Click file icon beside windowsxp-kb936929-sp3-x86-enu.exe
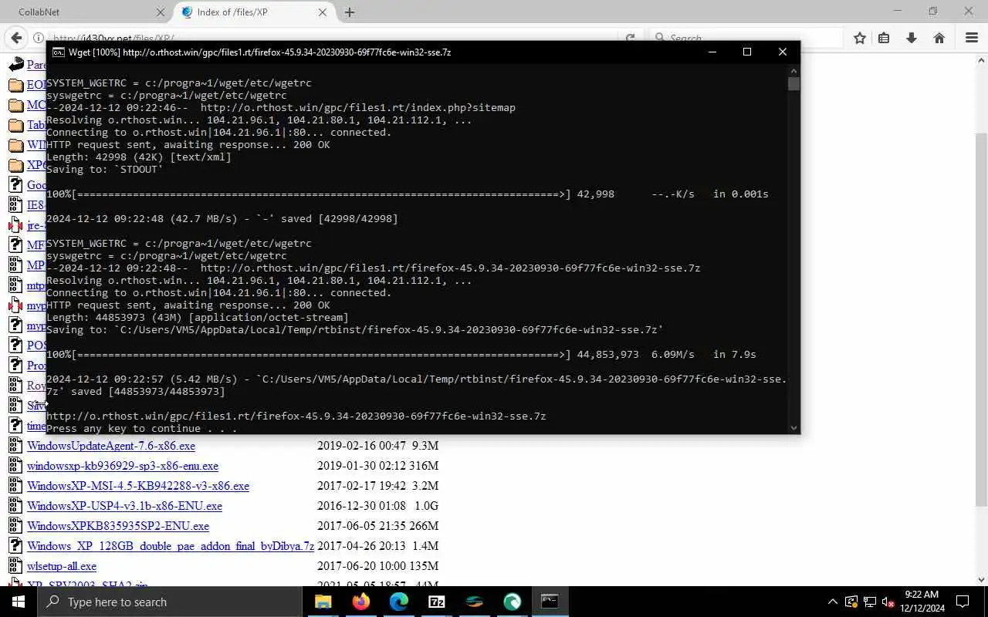 15,465
